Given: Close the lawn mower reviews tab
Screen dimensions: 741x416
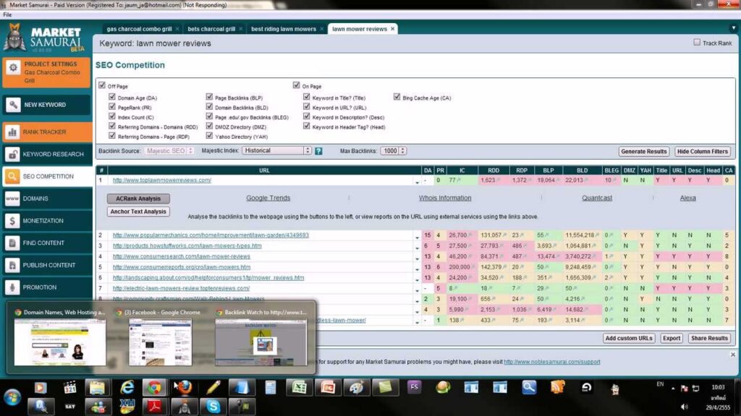Looking at the screenshot, I should point(393,29).
